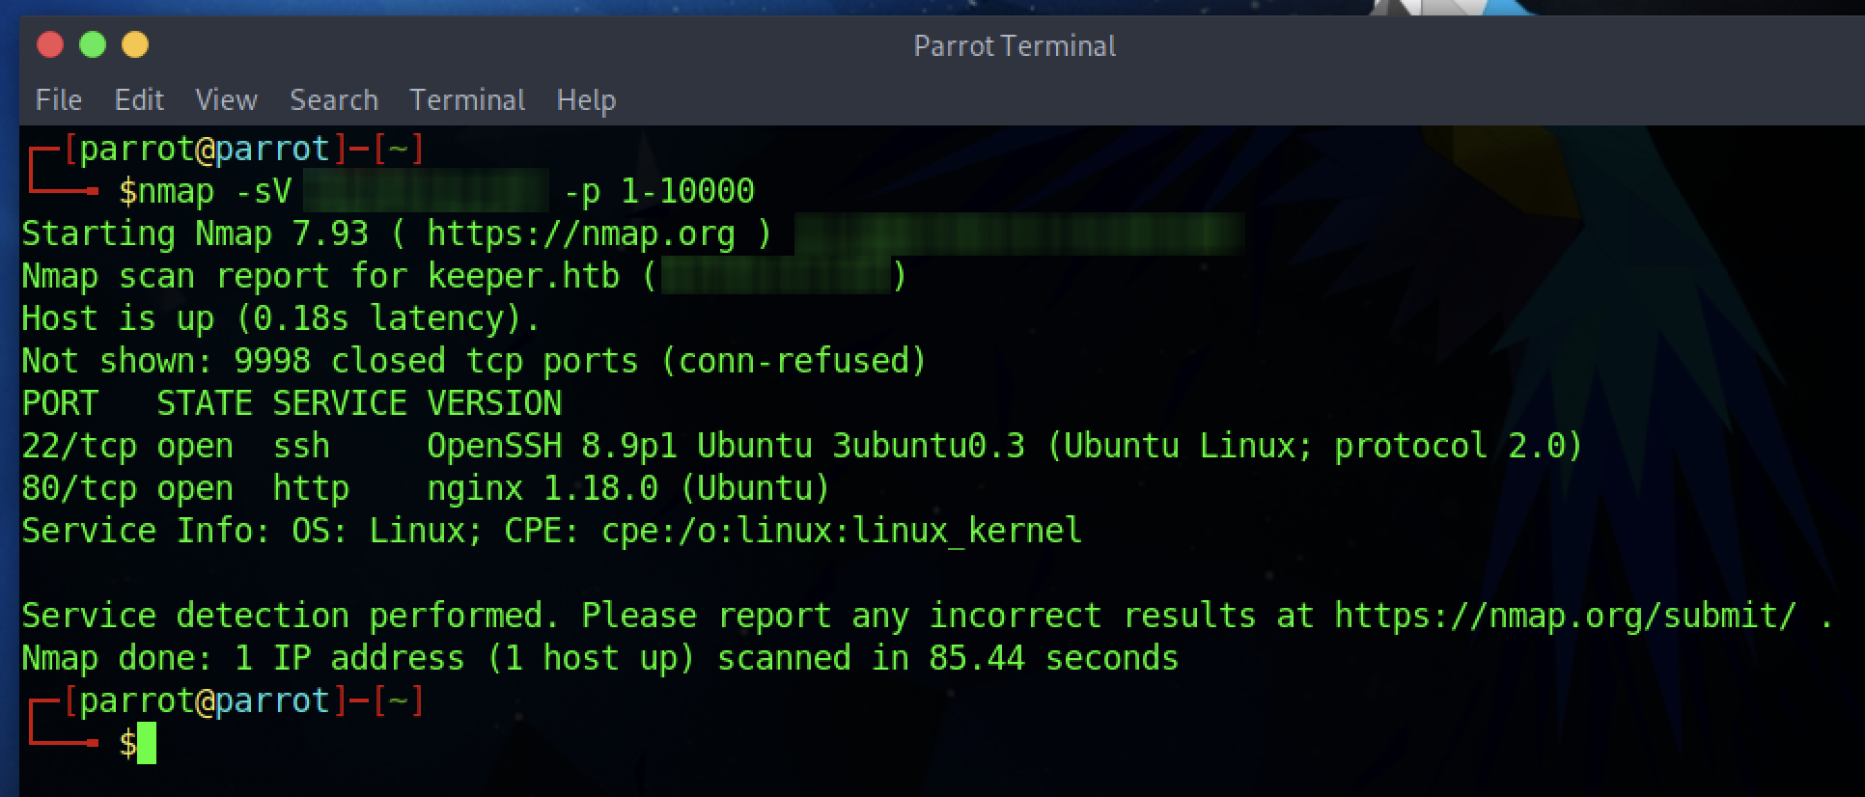
Task: Click the OpenSSH 8.9p1 version text
Action: pos(552,446)
